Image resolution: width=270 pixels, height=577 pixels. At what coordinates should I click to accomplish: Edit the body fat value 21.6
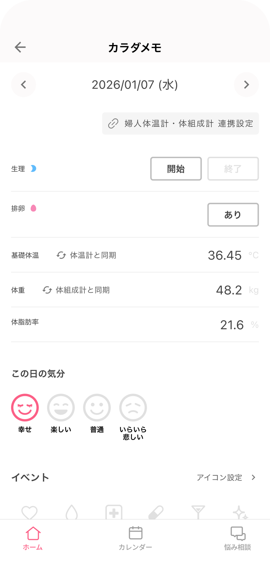pyautogui.click(x=232, y=325)
